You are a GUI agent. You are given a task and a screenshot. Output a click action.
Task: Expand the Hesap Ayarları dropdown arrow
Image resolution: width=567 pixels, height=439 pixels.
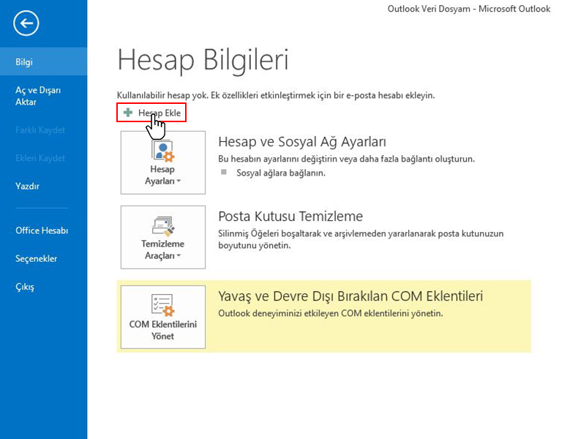click(x=178, y=181)
